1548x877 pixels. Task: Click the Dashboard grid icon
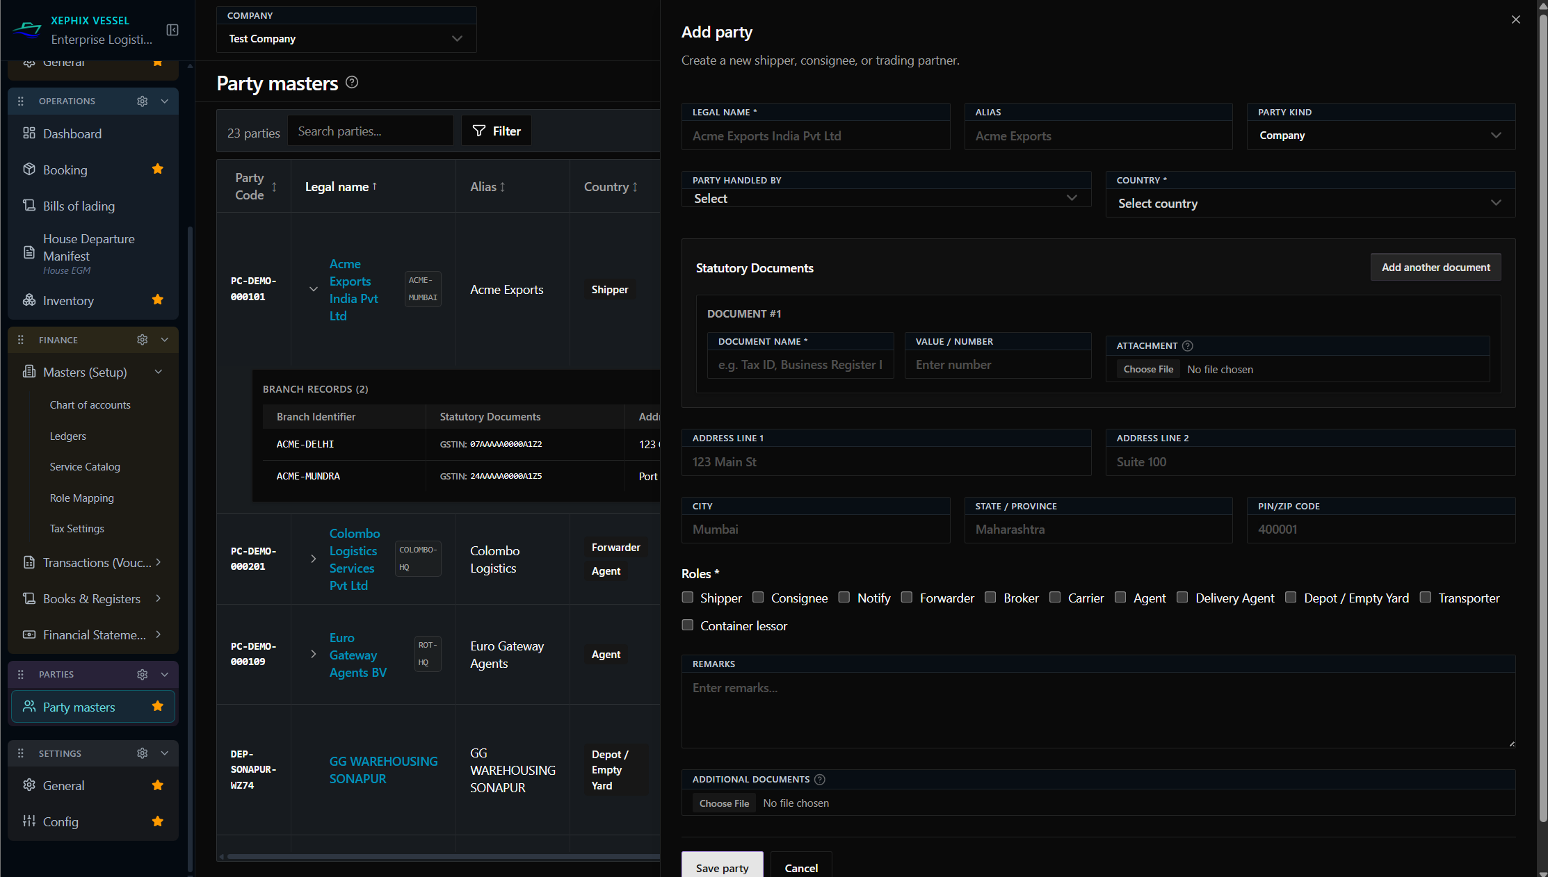click(x=29, y=133)
